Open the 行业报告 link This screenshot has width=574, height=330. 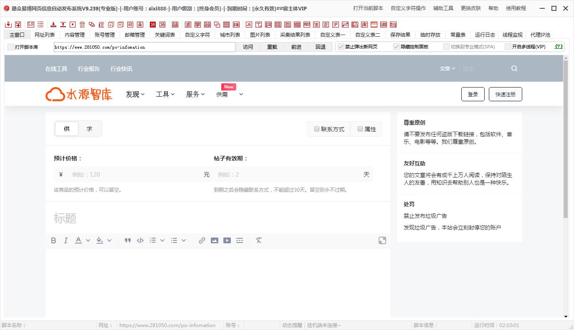click(89, 69)
